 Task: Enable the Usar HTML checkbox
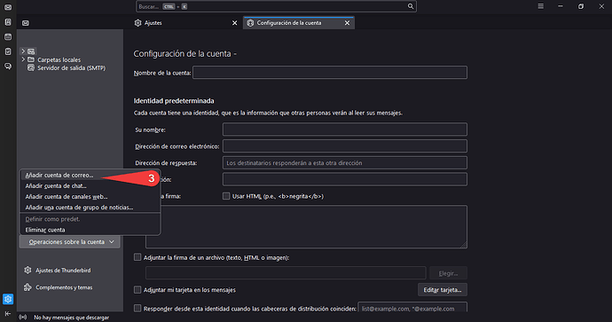click(x=226, y=196)
